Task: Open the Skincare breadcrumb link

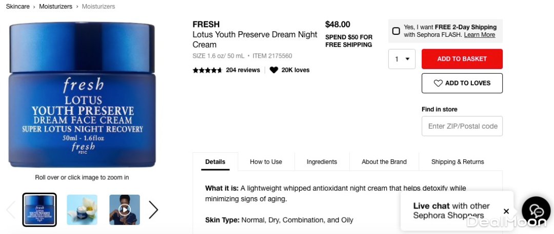Action: pos(17,7)
